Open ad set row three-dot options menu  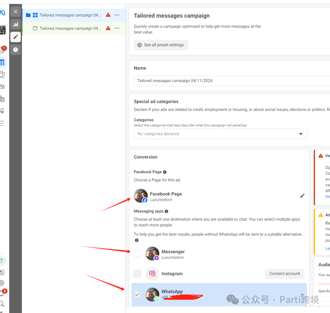117,28
